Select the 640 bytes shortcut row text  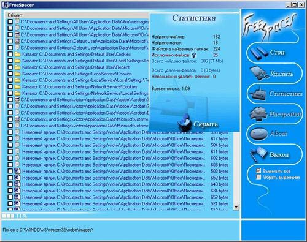click(x=114, y=184)
